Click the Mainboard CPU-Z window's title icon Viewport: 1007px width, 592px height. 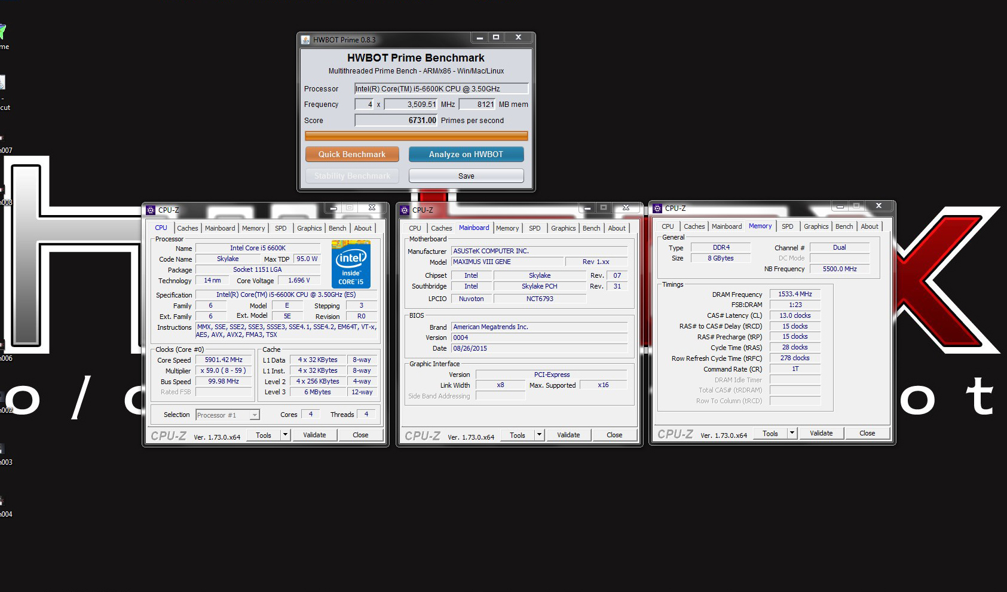[405, 210]
